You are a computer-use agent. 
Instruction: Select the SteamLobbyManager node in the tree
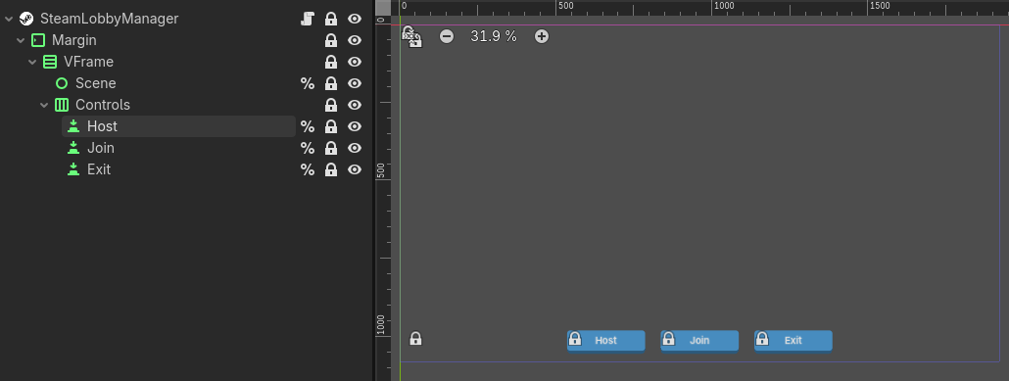tap(110, 19)
